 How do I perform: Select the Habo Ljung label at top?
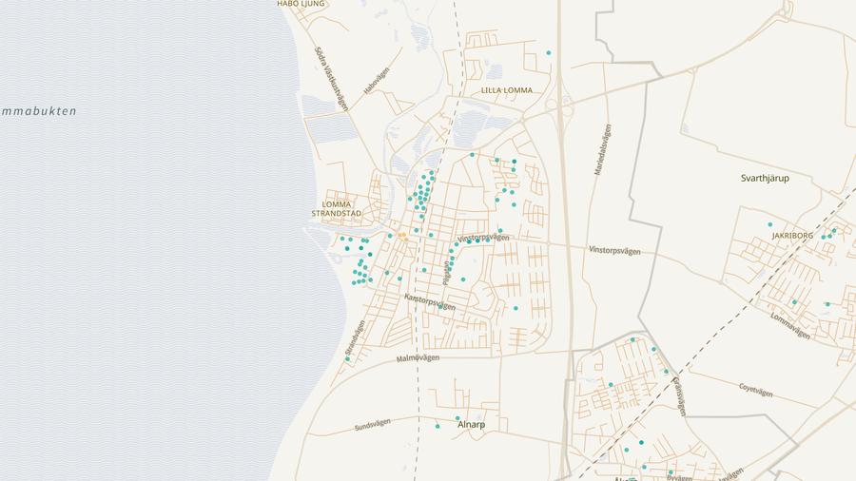point(301,4)
